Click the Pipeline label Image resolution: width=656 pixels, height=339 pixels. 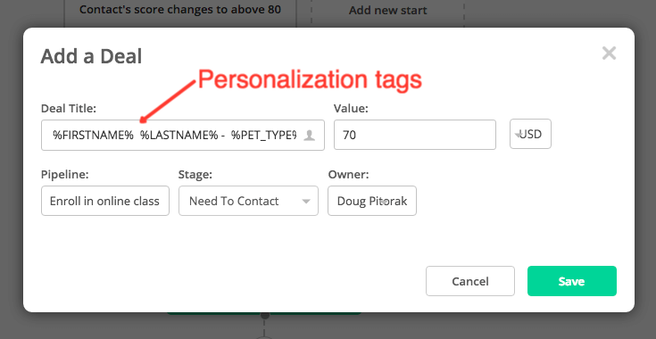tap(65, 174)
